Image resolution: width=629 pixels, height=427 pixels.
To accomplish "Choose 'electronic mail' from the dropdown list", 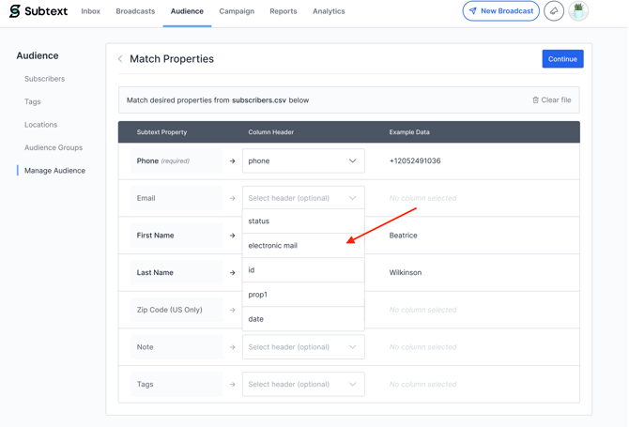I will [273, 246].
